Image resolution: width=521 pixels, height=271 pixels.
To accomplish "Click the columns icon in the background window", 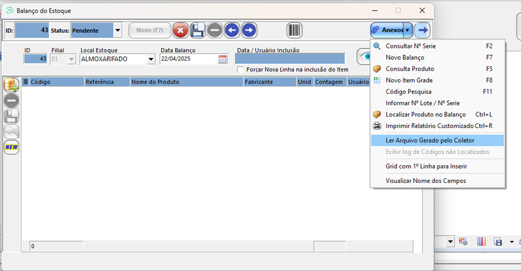I will click(481, 242).
